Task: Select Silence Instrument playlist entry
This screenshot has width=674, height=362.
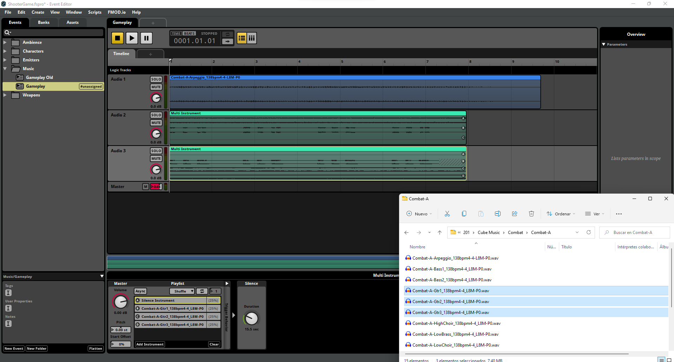Action: (178, 300)
